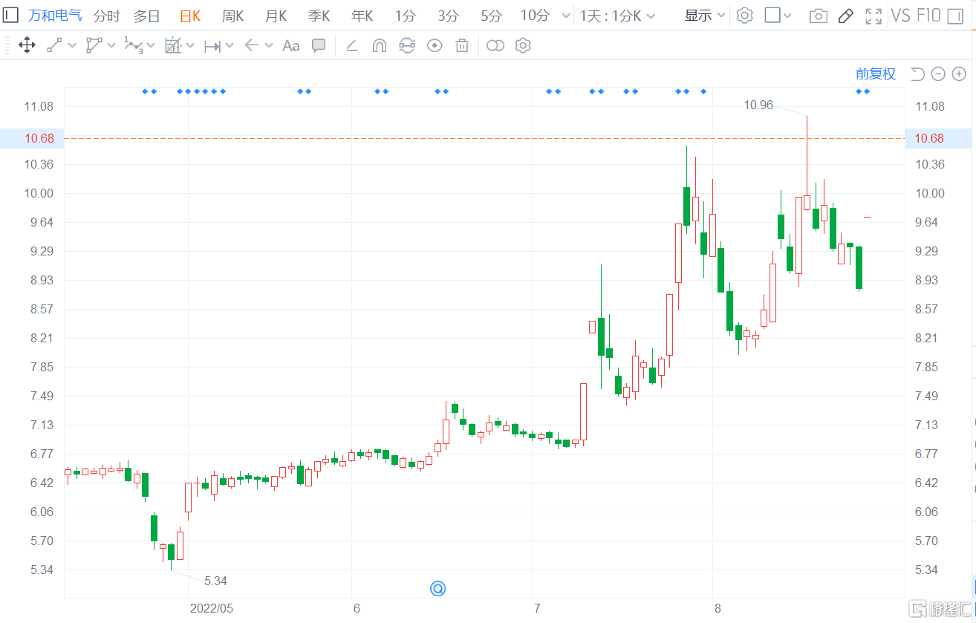Delete all drawings with trash icon
The image size is (976, 623).
point(462,46)
